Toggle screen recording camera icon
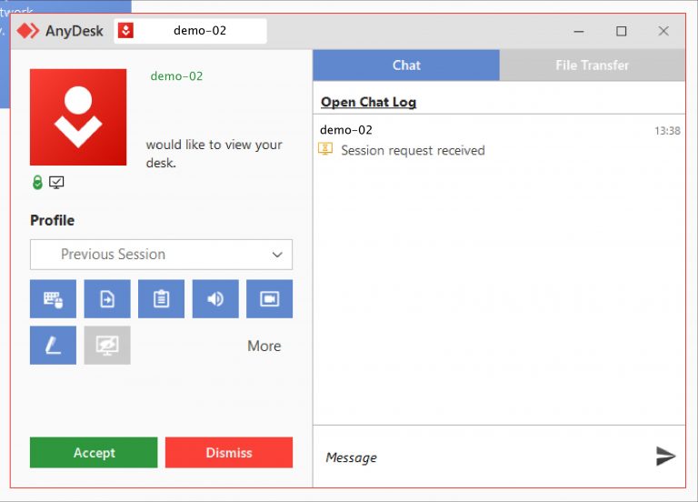Viewport: 698px width, 502px height. coord(269,299)
